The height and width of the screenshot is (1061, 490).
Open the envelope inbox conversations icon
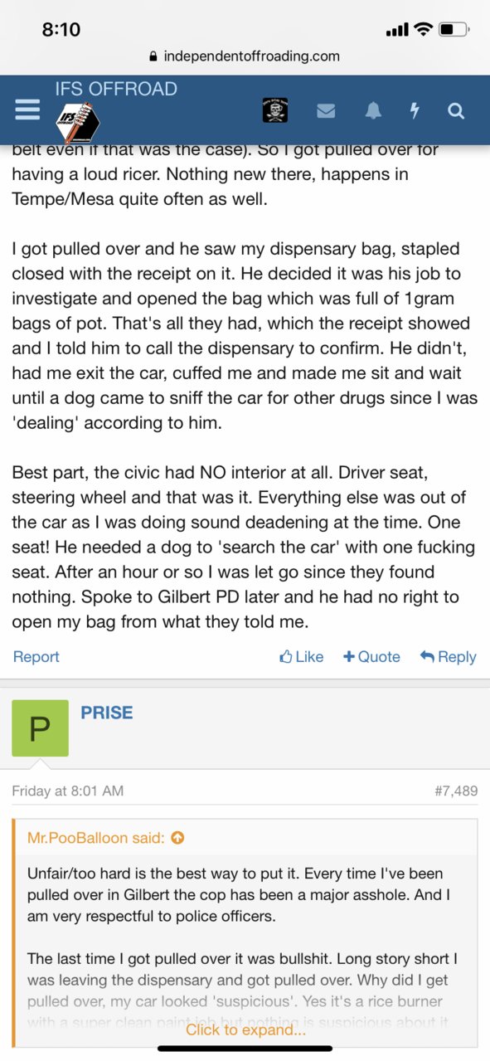[x=327, y=110]
